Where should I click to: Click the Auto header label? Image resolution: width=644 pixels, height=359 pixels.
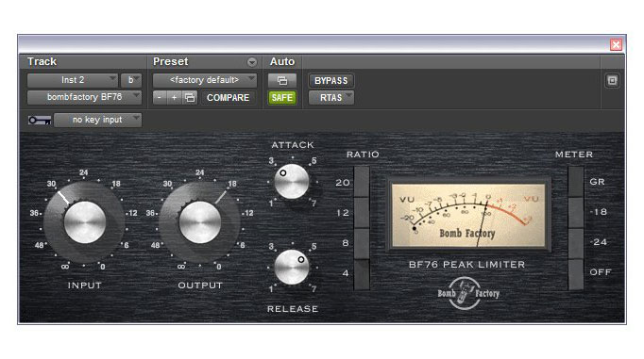pos(282,61)
